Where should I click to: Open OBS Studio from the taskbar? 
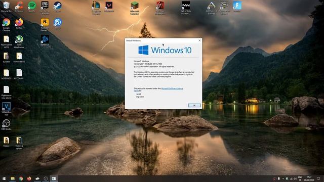[x=46, y=178]
